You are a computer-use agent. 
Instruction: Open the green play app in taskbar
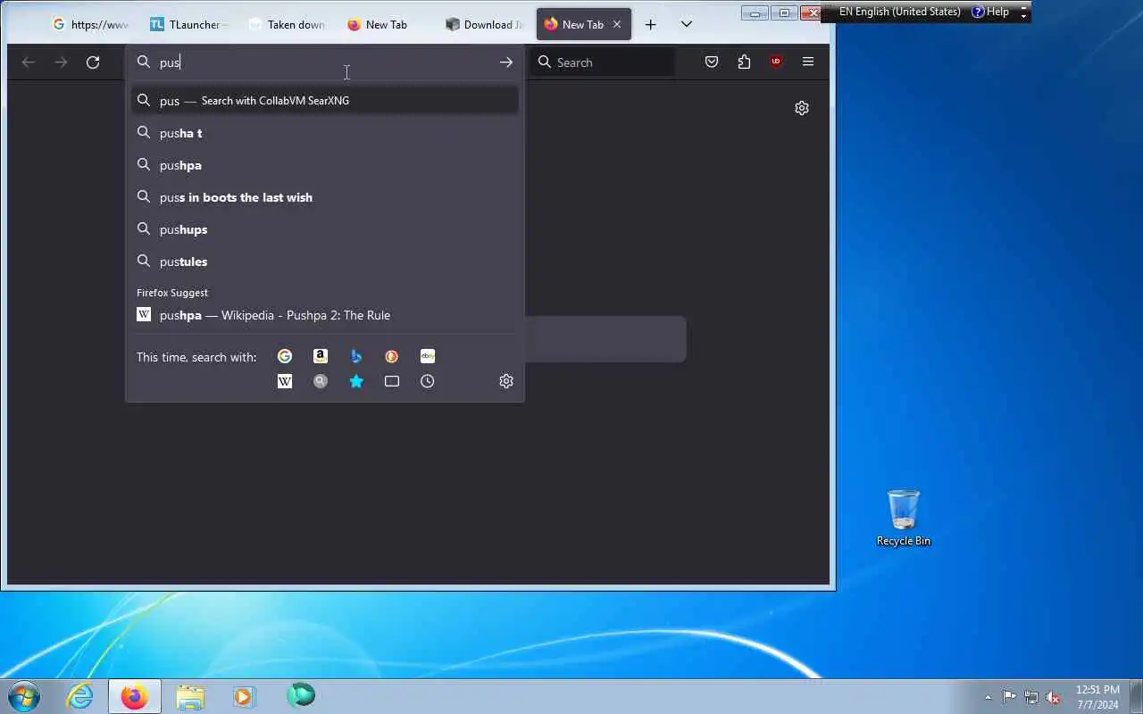301,695
